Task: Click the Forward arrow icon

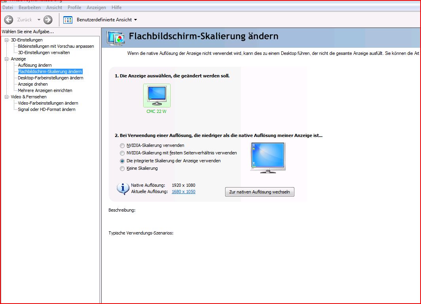Action: click(x=48, y=20)
